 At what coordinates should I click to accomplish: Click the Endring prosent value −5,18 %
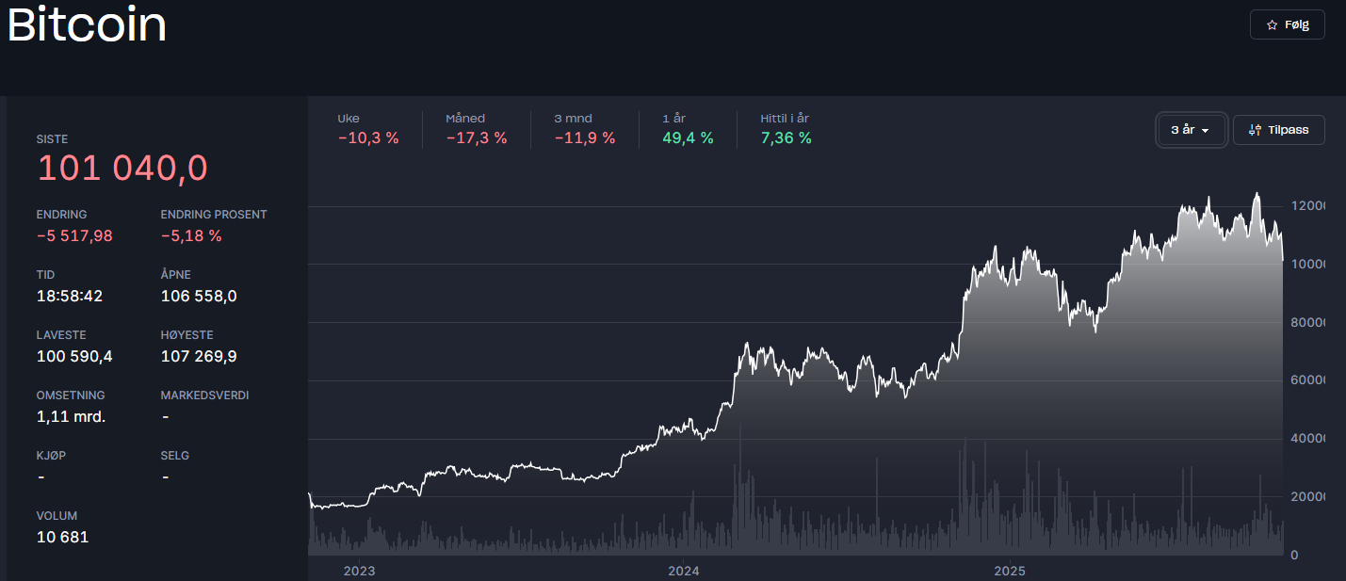[191, 235]
